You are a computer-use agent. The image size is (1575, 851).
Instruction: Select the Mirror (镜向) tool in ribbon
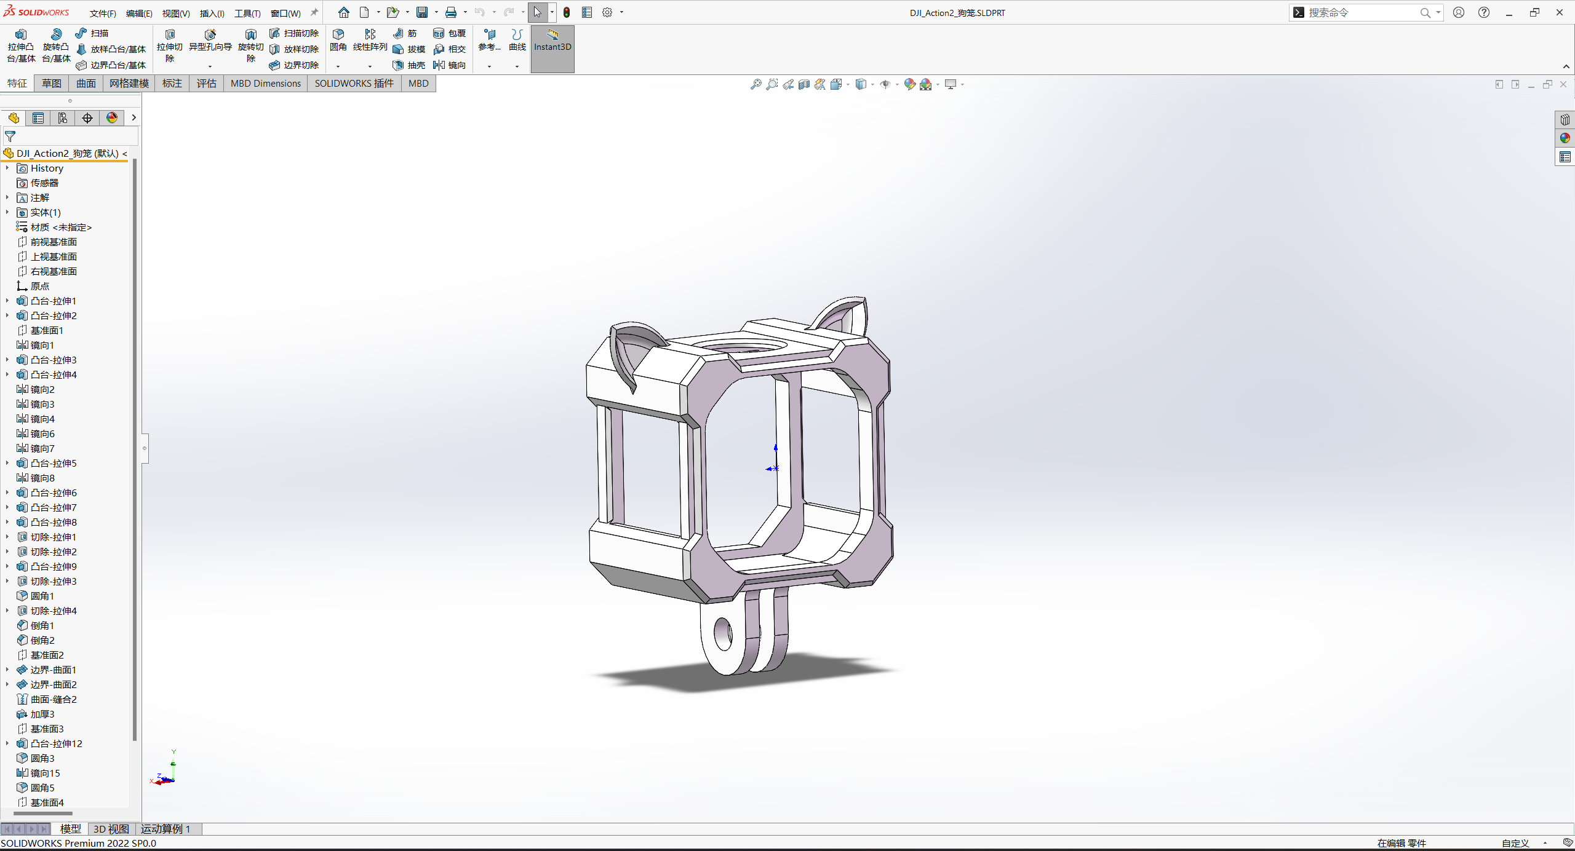[x=449, y=65]
